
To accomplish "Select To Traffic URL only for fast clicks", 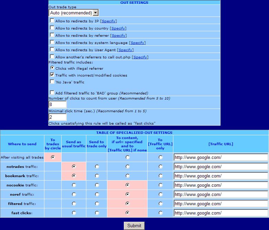I will (161, 213).
